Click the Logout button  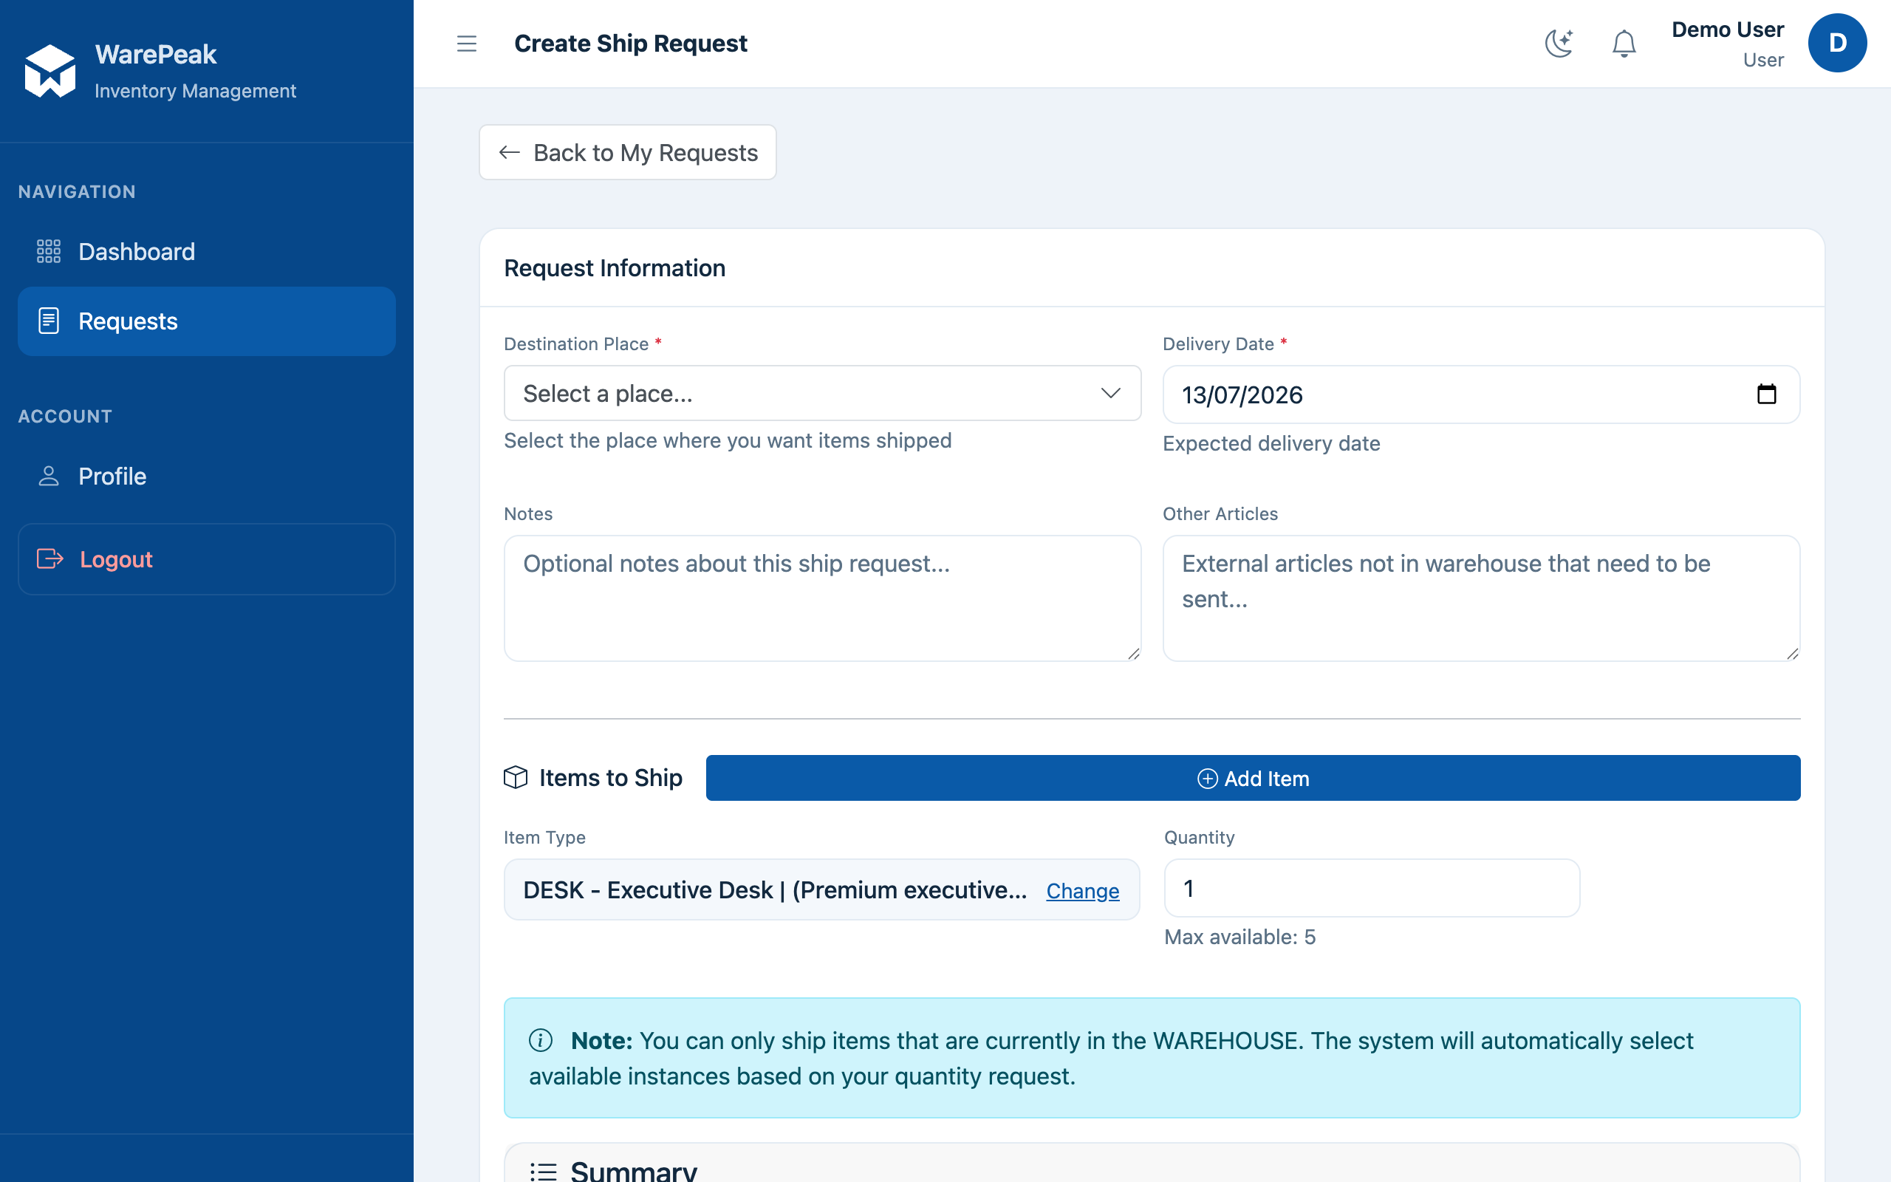click(206, 559)
